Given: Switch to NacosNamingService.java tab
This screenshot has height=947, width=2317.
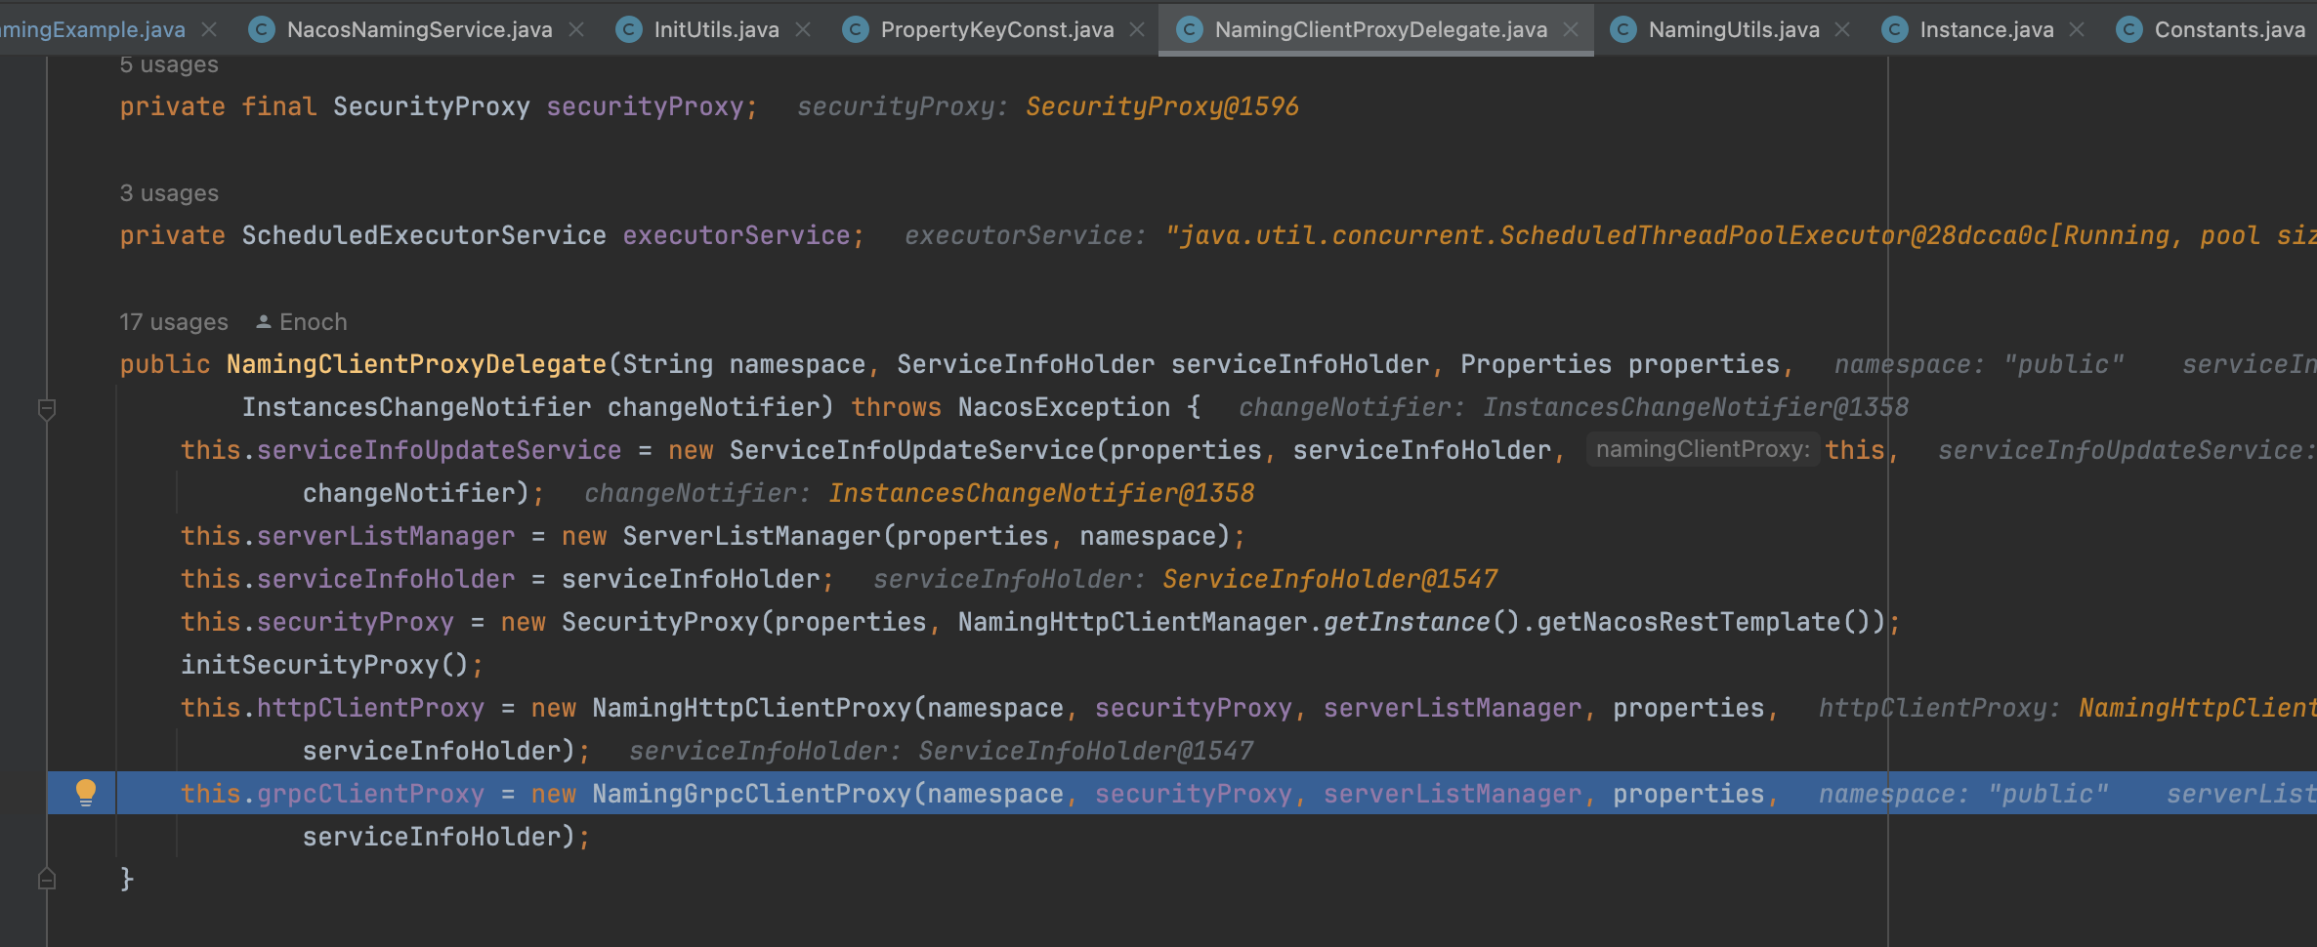Looking at the screenshot, I should (x=419, y=29).
